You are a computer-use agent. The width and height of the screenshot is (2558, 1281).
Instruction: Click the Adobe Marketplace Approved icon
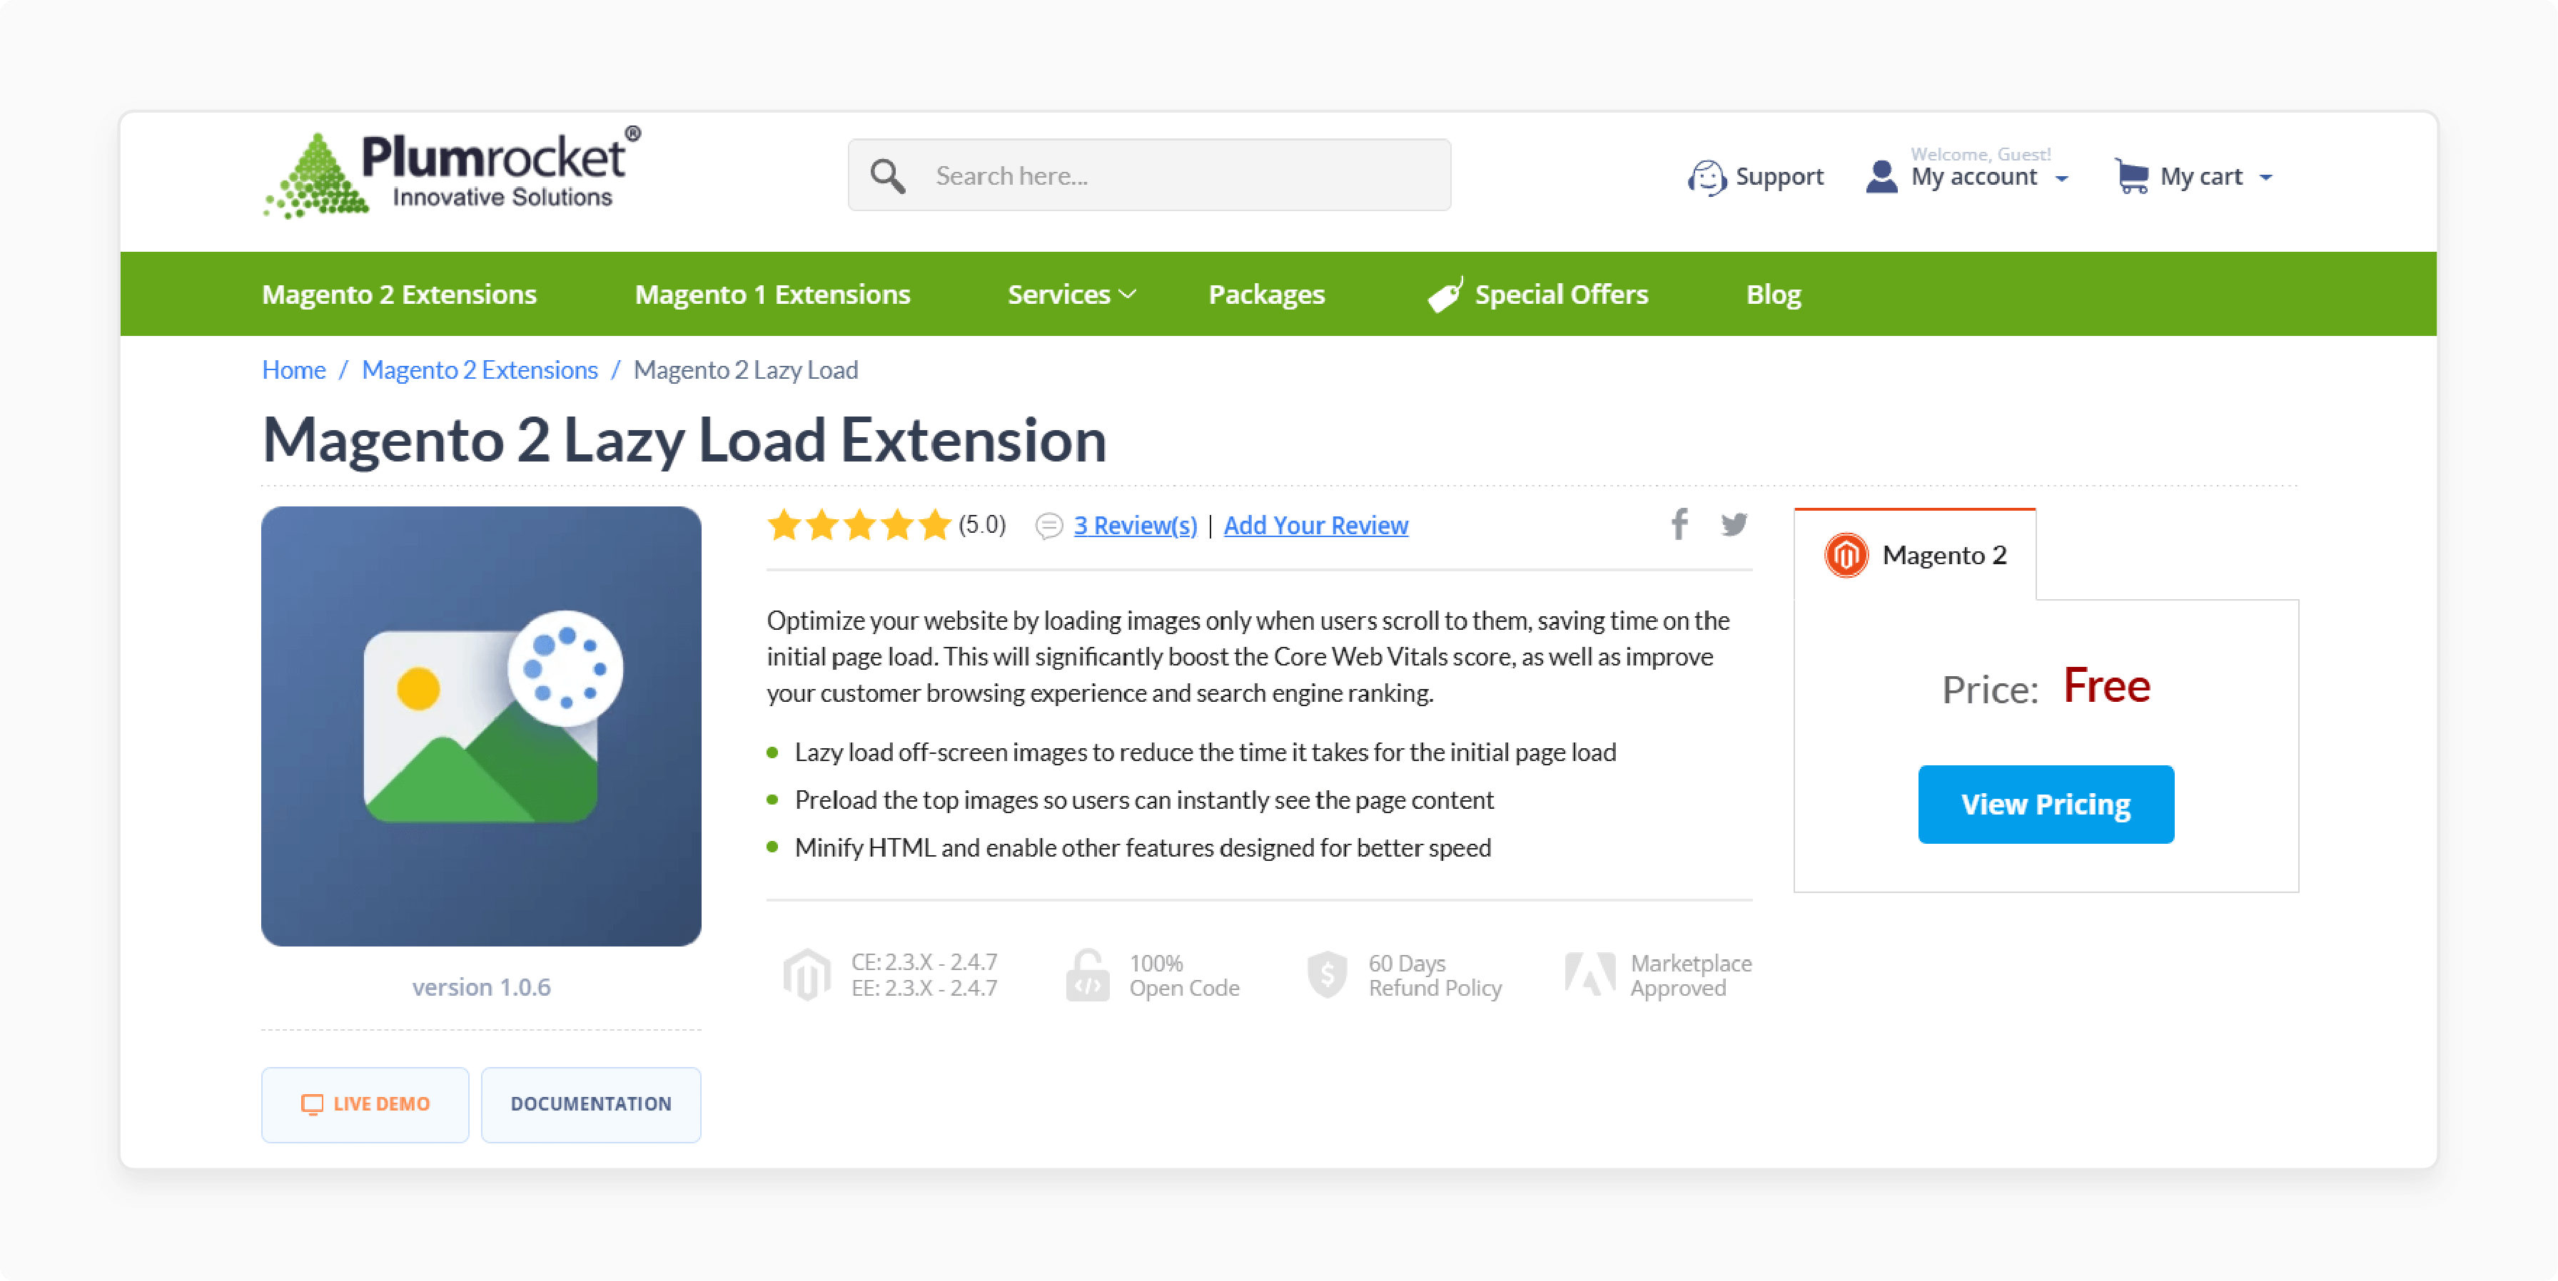tap(1589, 974)
